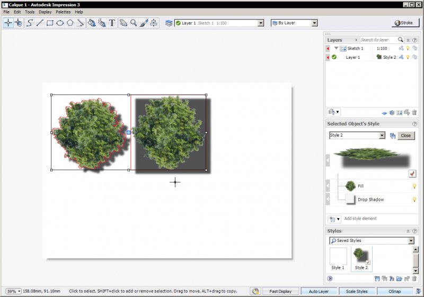Collapse the Sketch 1 tree triangle
The image size is (424, 297).
[336, 48]
